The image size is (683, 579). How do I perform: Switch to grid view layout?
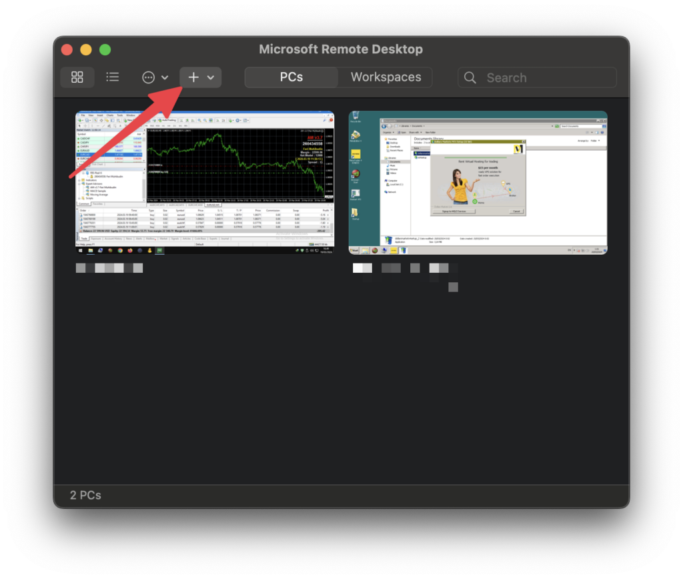click(77, 77)
